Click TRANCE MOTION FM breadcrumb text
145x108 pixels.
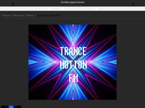(x=48, y=15)
